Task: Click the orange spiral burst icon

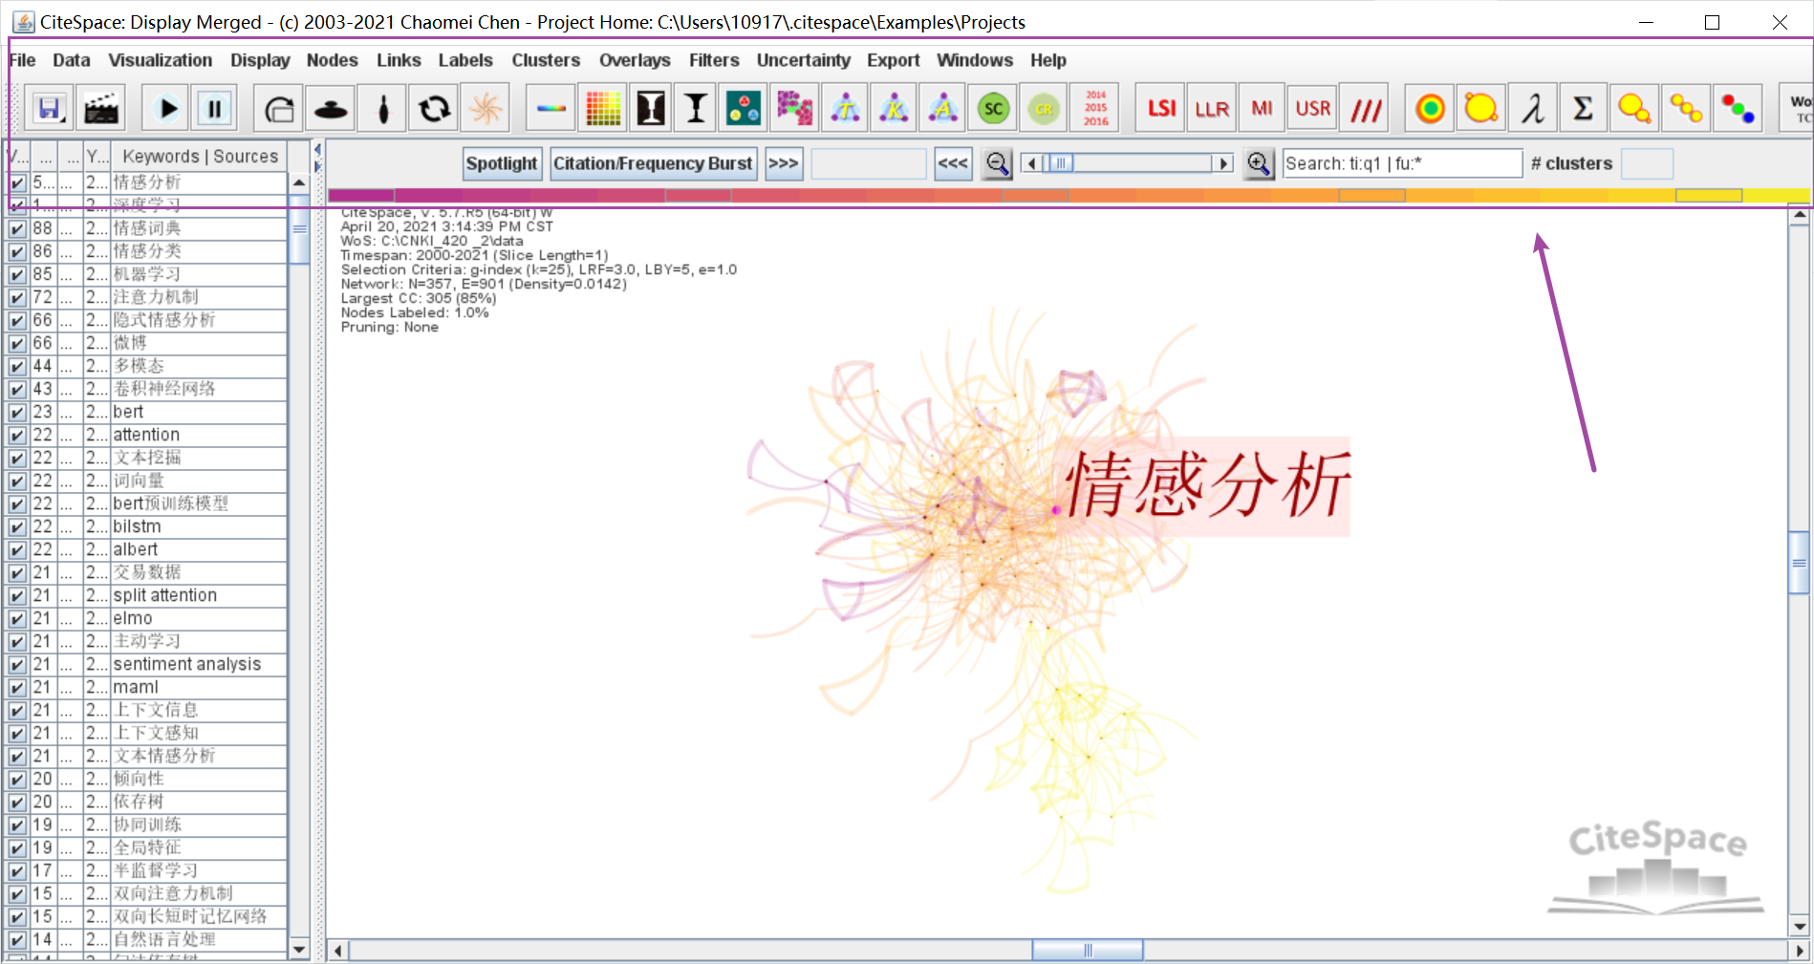Action: coord(486,109)
